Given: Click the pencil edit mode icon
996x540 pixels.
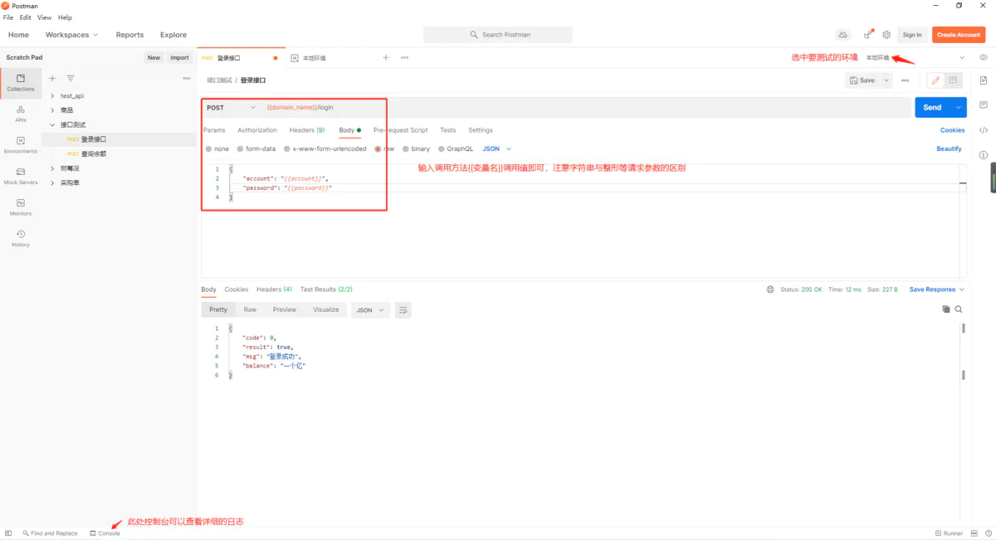Looking at the screenshot, I should point(935,80).
